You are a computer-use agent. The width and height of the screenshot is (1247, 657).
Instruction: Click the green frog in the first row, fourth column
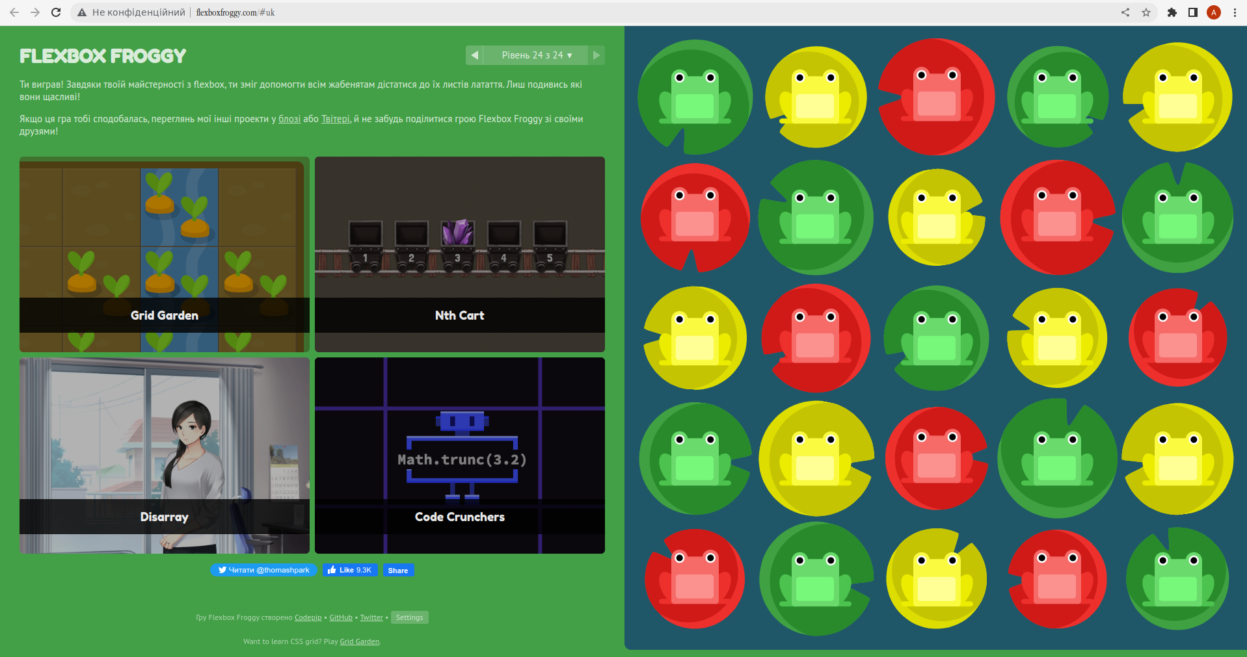tap(1057, 97)
